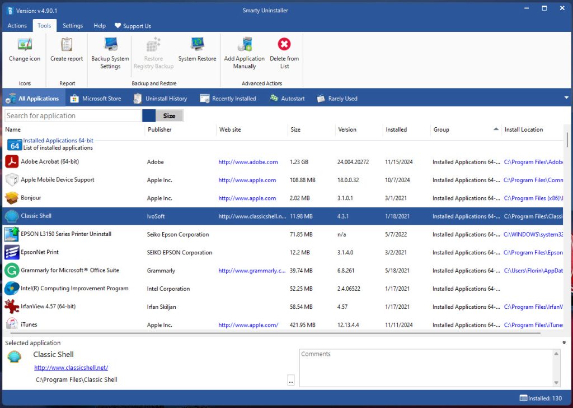Select the Apple Mobile Device Support icon
This screenshot has height=408, width=573.
(12, 180)
